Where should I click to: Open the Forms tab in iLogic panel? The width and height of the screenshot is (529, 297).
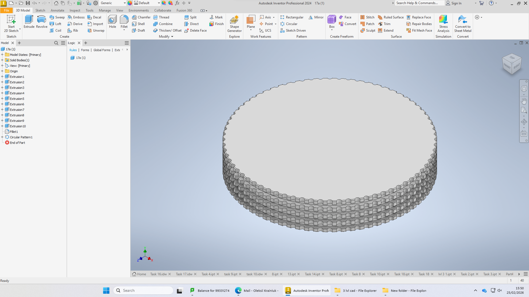tap(85, 50)
